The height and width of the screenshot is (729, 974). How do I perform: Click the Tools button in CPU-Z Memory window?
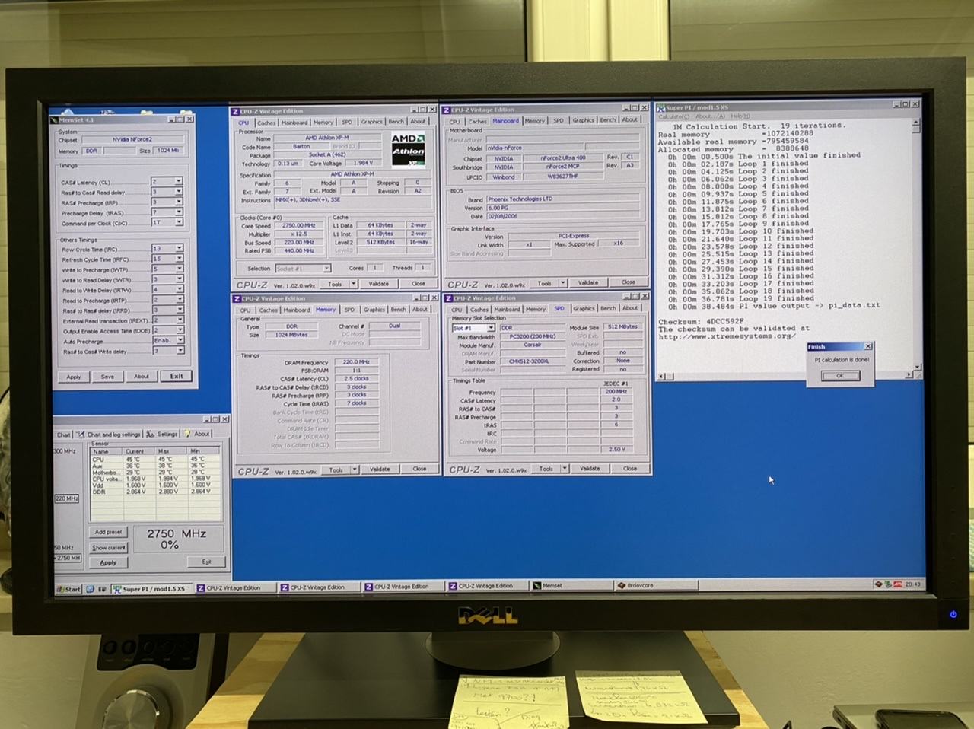[x=336, y=469]
